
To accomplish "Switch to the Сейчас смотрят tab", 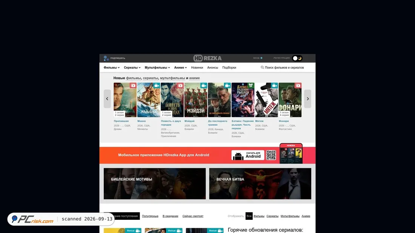I will click(x=193, y=216).
